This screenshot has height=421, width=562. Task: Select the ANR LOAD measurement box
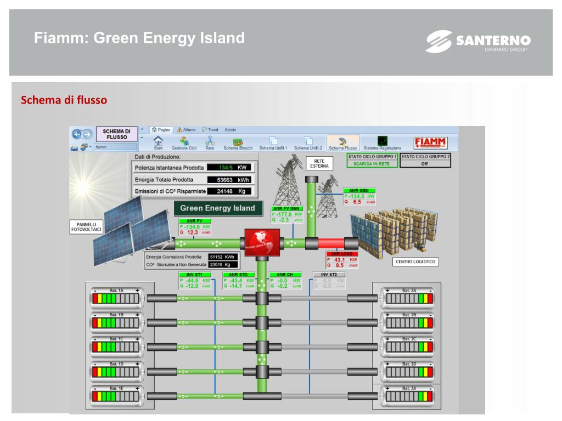click(342, 260)
